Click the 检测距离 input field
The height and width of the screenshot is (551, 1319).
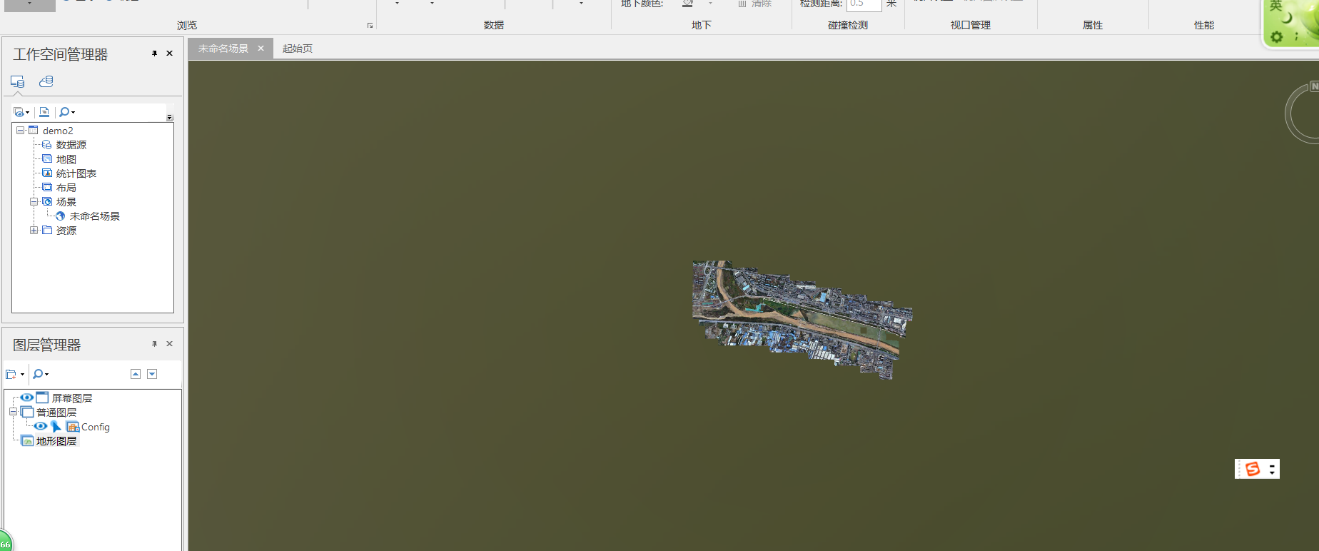(864, 4)
